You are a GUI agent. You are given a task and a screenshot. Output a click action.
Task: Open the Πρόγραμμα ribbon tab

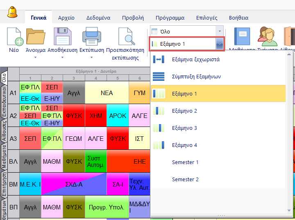[x=170, y=18]
